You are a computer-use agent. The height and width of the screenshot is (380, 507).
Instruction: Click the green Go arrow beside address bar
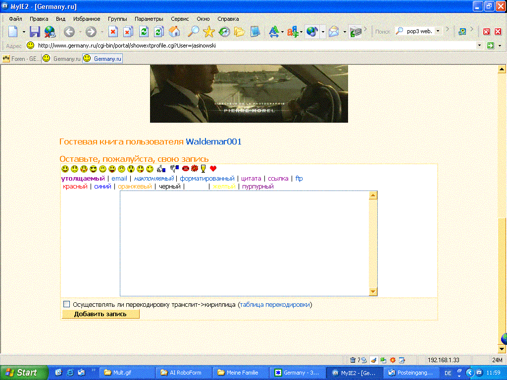point(491,46)
